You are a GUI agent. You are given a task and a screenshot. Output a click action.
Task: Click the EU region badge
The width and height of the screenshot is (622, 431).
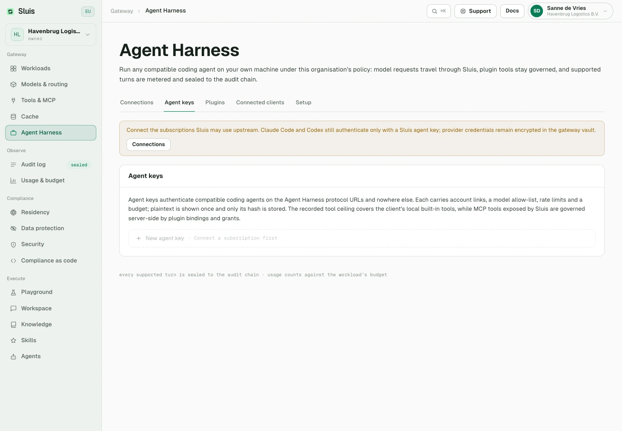click(88, 12)
